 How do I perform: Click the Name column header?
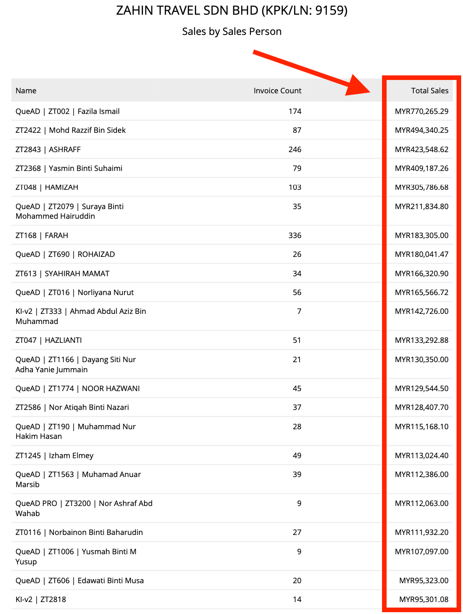26,91
